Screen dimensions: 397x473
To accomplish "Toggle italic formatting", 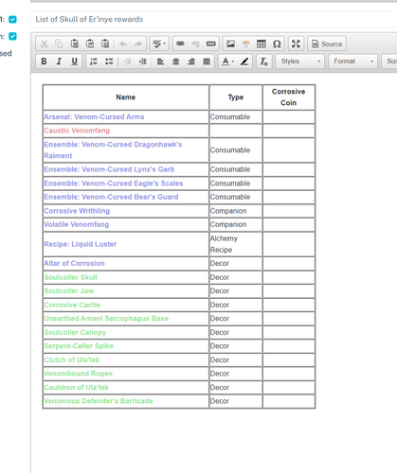I will 59,61.
